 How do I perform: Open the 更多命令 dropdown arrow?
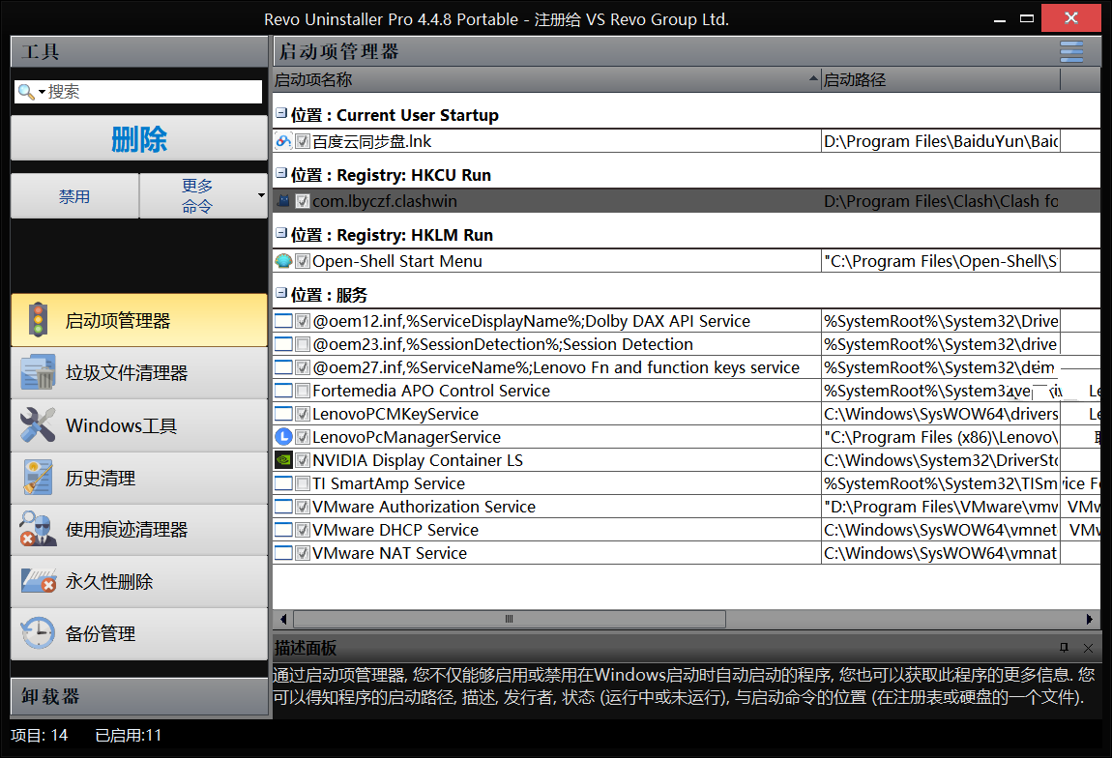click(261, 196)
